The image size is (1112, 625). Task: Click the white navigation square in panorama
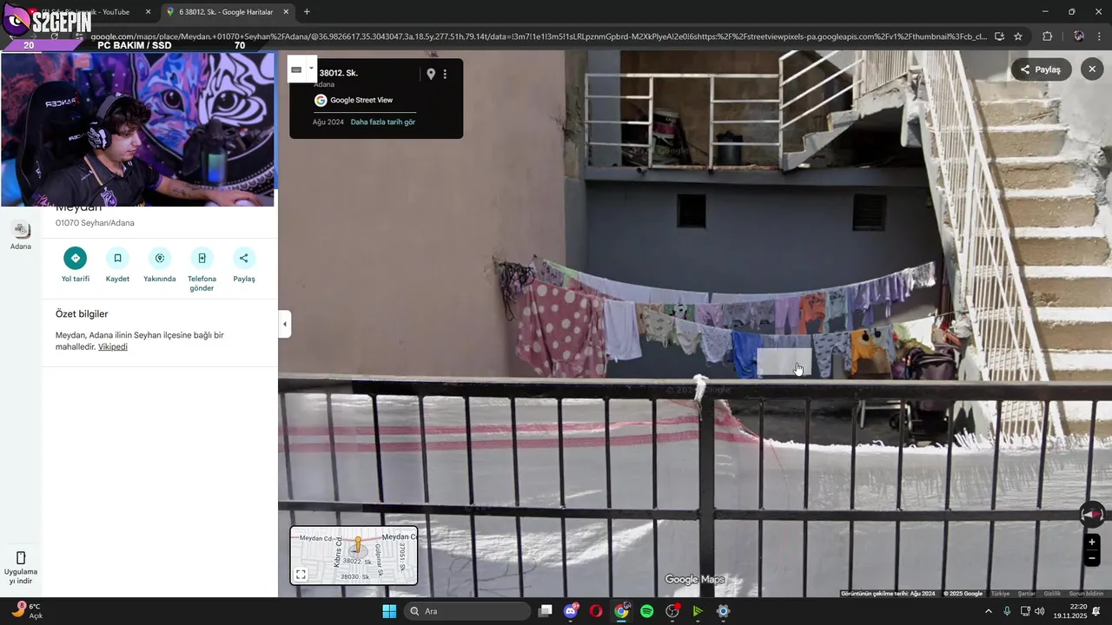(x=784, y=362)
